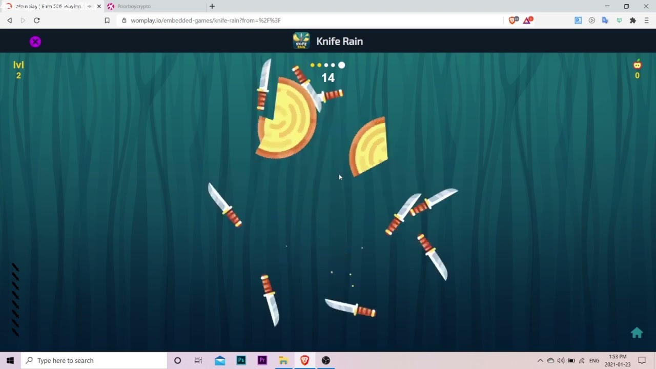The height and width of the screenshot is (369, 656).
Task: Go to the game home menu icon
Action: pos(637,333)
